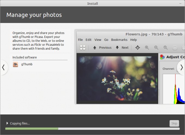Click the Next down-arrow in gThumb toolbar

(117, 48)
